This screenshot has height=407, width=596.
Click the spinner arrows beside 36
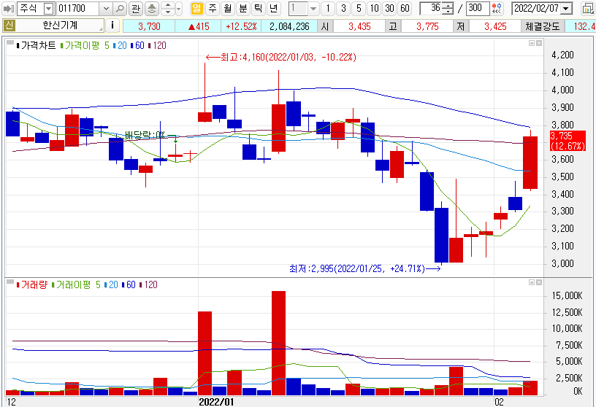click(448, 8)
